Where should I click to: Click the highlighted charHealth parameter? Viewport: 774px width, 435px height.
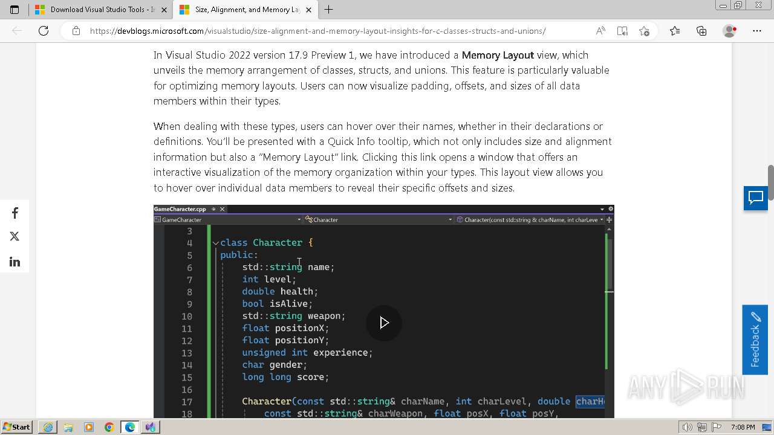point(590,401)
